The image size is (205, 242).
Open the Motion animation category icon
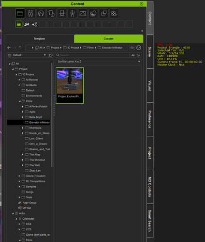(x=73, y=14)
